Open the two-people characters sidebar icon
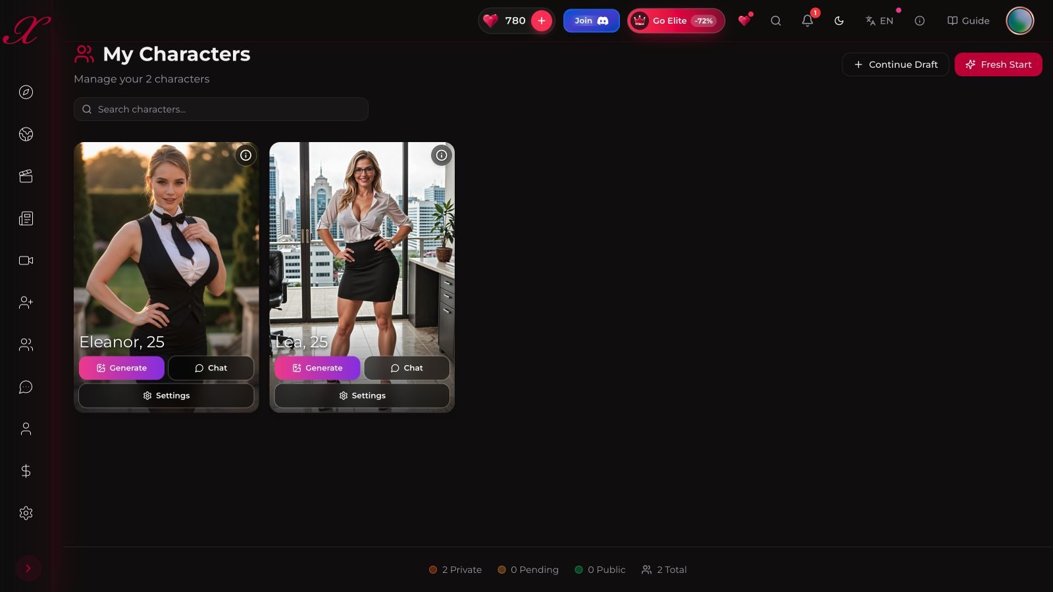Image resolution: width=1053 pixels, height=592 pixels. pyautogui.click(x=26, y=345)
